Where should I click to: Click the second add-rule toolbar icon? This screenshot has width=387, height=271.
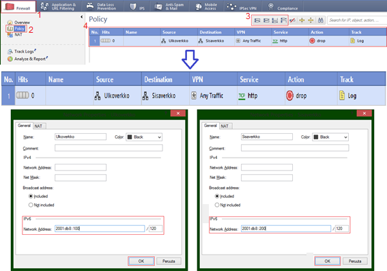tap(266, 20)
